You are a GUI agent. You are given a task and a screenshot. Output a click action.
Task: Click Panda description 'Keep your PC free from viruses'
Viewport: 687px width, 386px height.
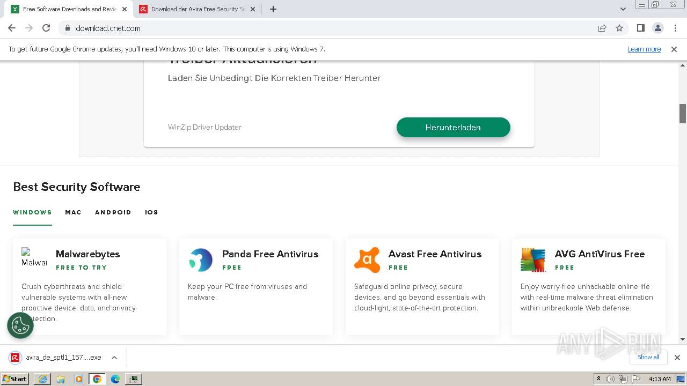click(247, 292)
